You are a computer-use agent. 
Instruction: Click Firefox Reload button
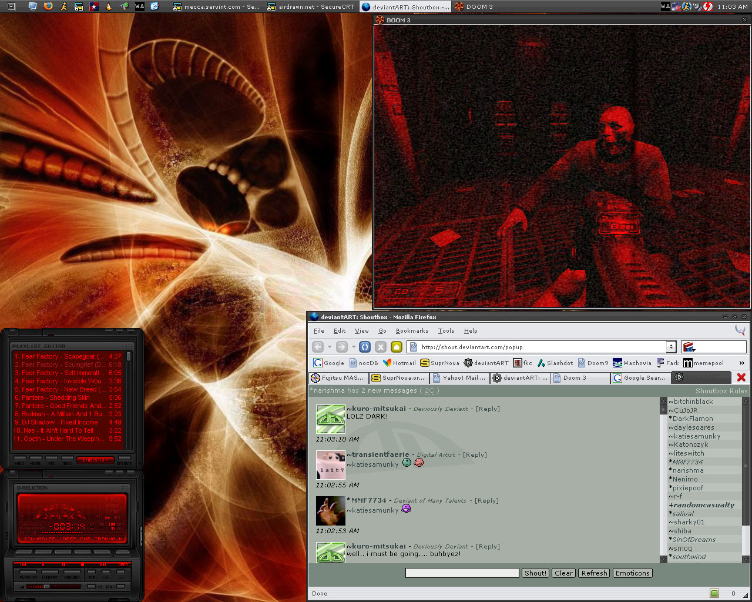click(x=365, y=347)
